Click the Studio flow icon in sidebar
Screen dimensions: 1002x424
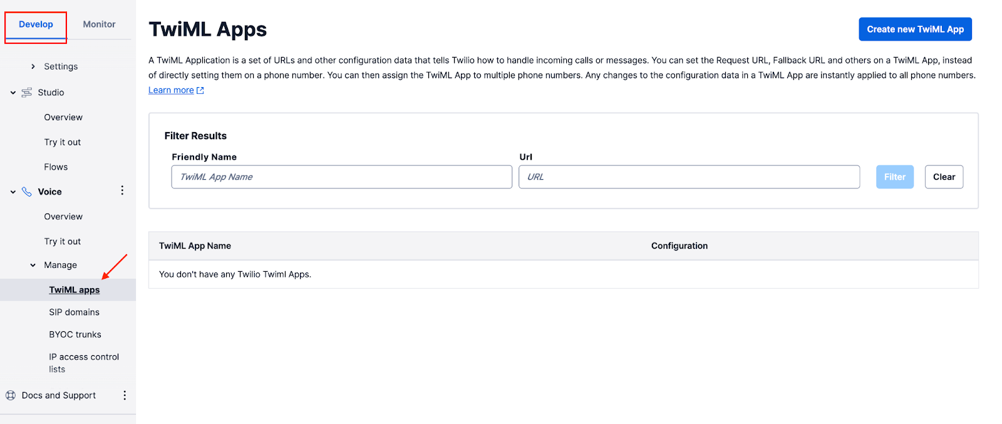(x=26, y=93)
